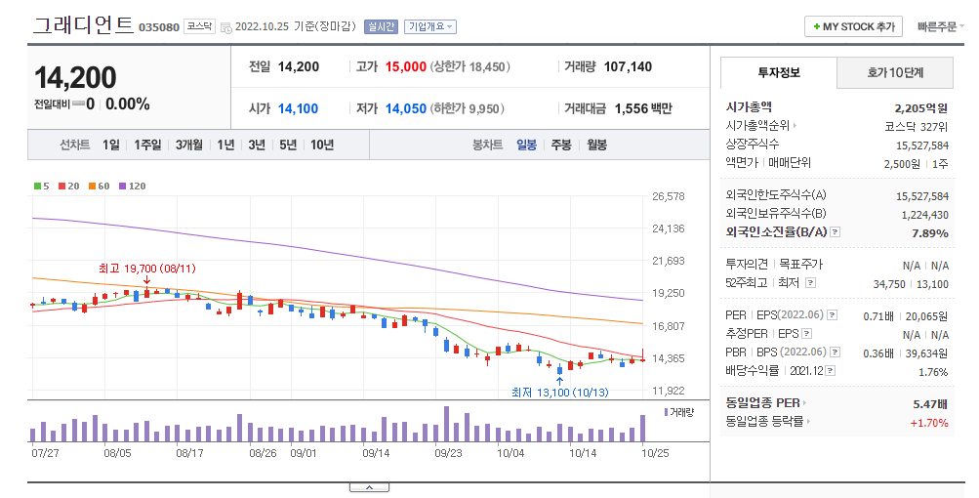Click the red 20-day moving average legend
This screenshot has width=979, height=498.
click(x=68, y=187)
